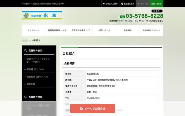185x116 pixels.
Task: Click the green TEL badge
Action: 122,17
